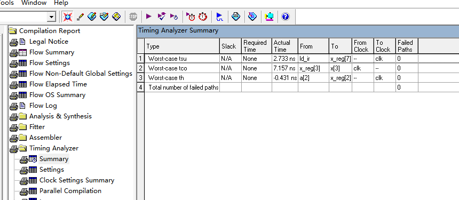Click the Start Compilation play icon
Viewport: 459px width, 200px height.
click(x=149, y=17)
